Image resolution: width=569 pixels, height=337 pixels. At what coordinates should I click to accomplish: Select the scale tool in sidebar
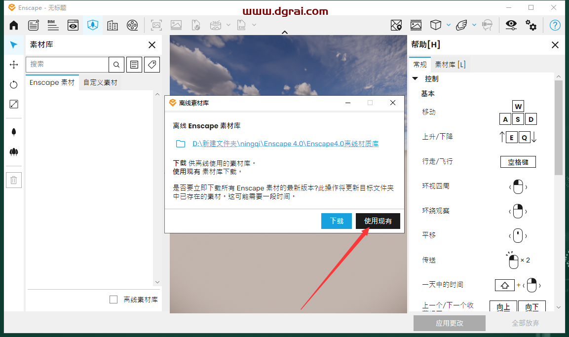click(14, 104)
